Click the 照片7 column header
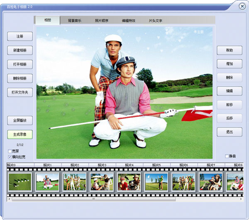 (211, 165)
